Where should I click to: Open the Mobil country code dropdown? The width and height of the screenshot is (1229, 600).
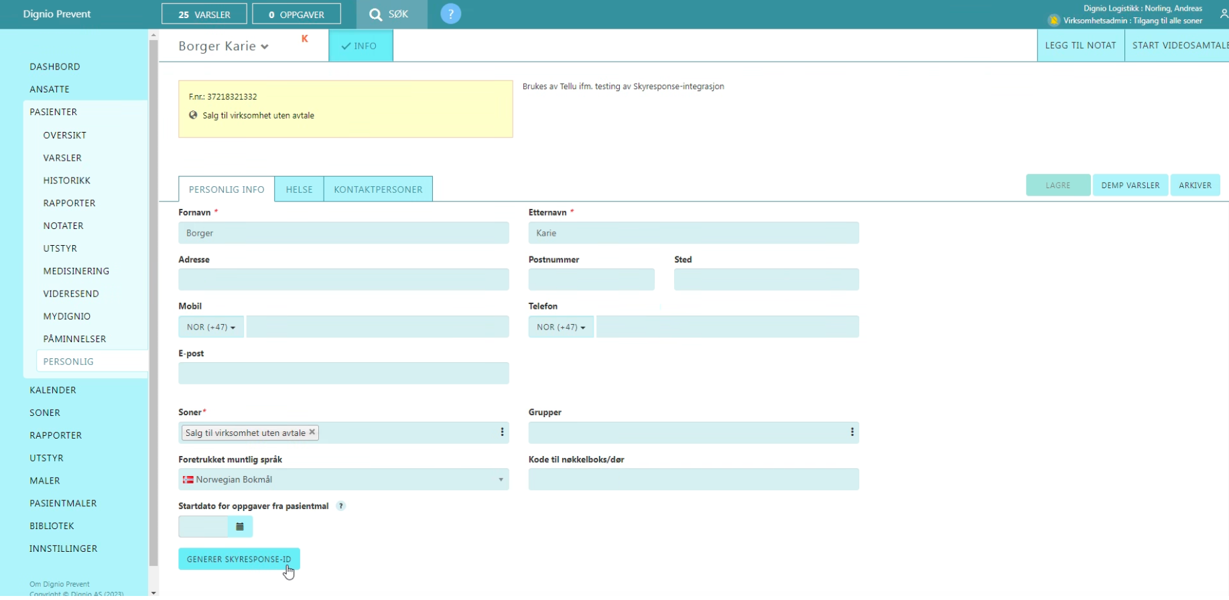click(x=211, y=327)
